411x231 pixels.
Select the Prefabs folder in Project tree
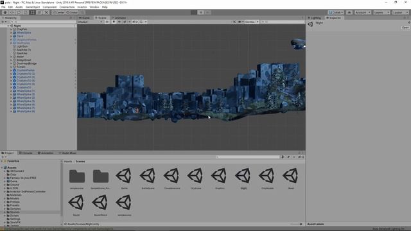coord(15,202)
